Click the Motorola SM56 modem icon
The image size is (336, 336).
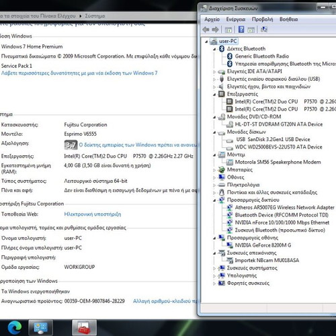tap(229, 162)
